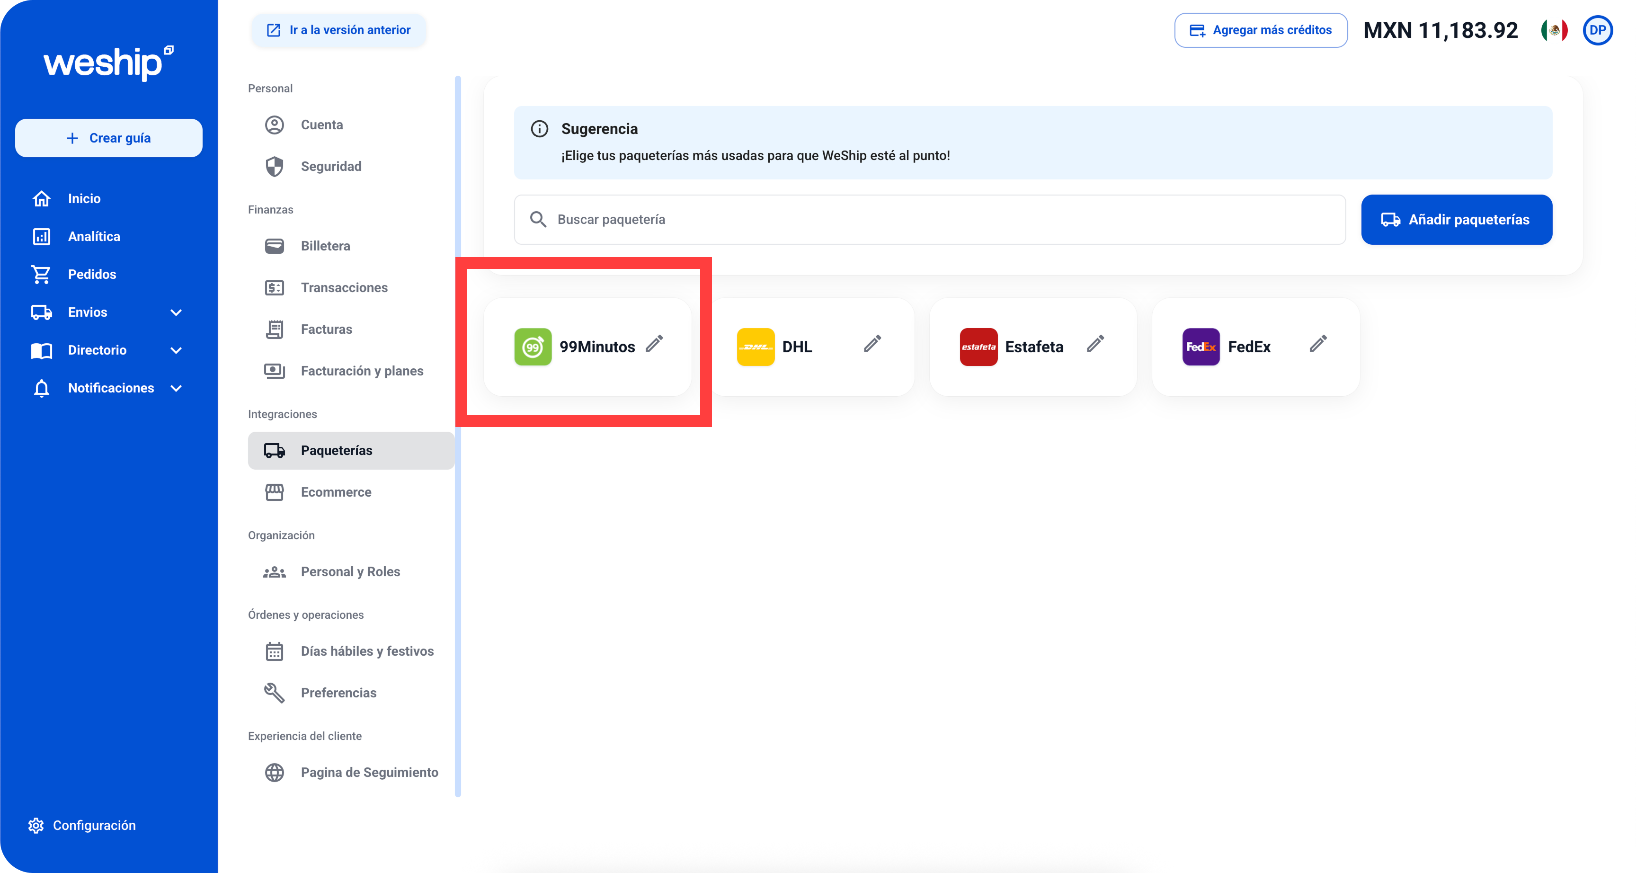Open the Ecommerce integrations section
Image resolution: width=1636 pixels, height=873 pixels.
336,492
